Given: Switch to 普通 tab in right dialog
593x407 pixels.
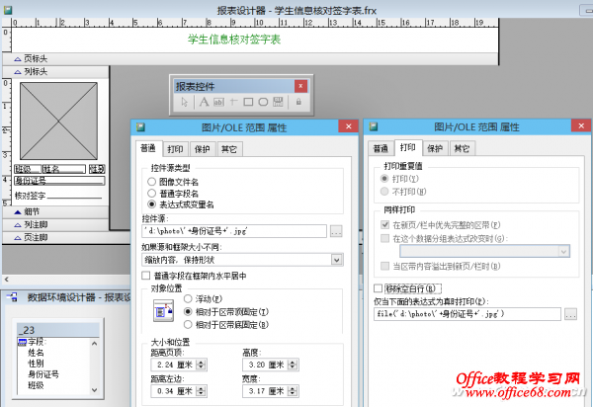Looking at the screenshot, I should tap(381, 148).
